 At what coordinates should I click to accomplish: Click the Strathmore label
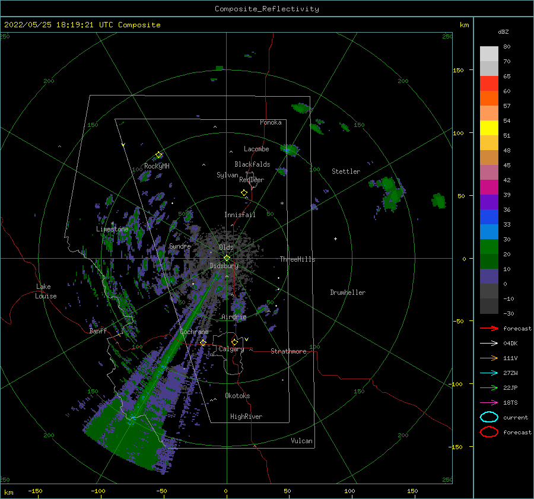pos(288,351)
